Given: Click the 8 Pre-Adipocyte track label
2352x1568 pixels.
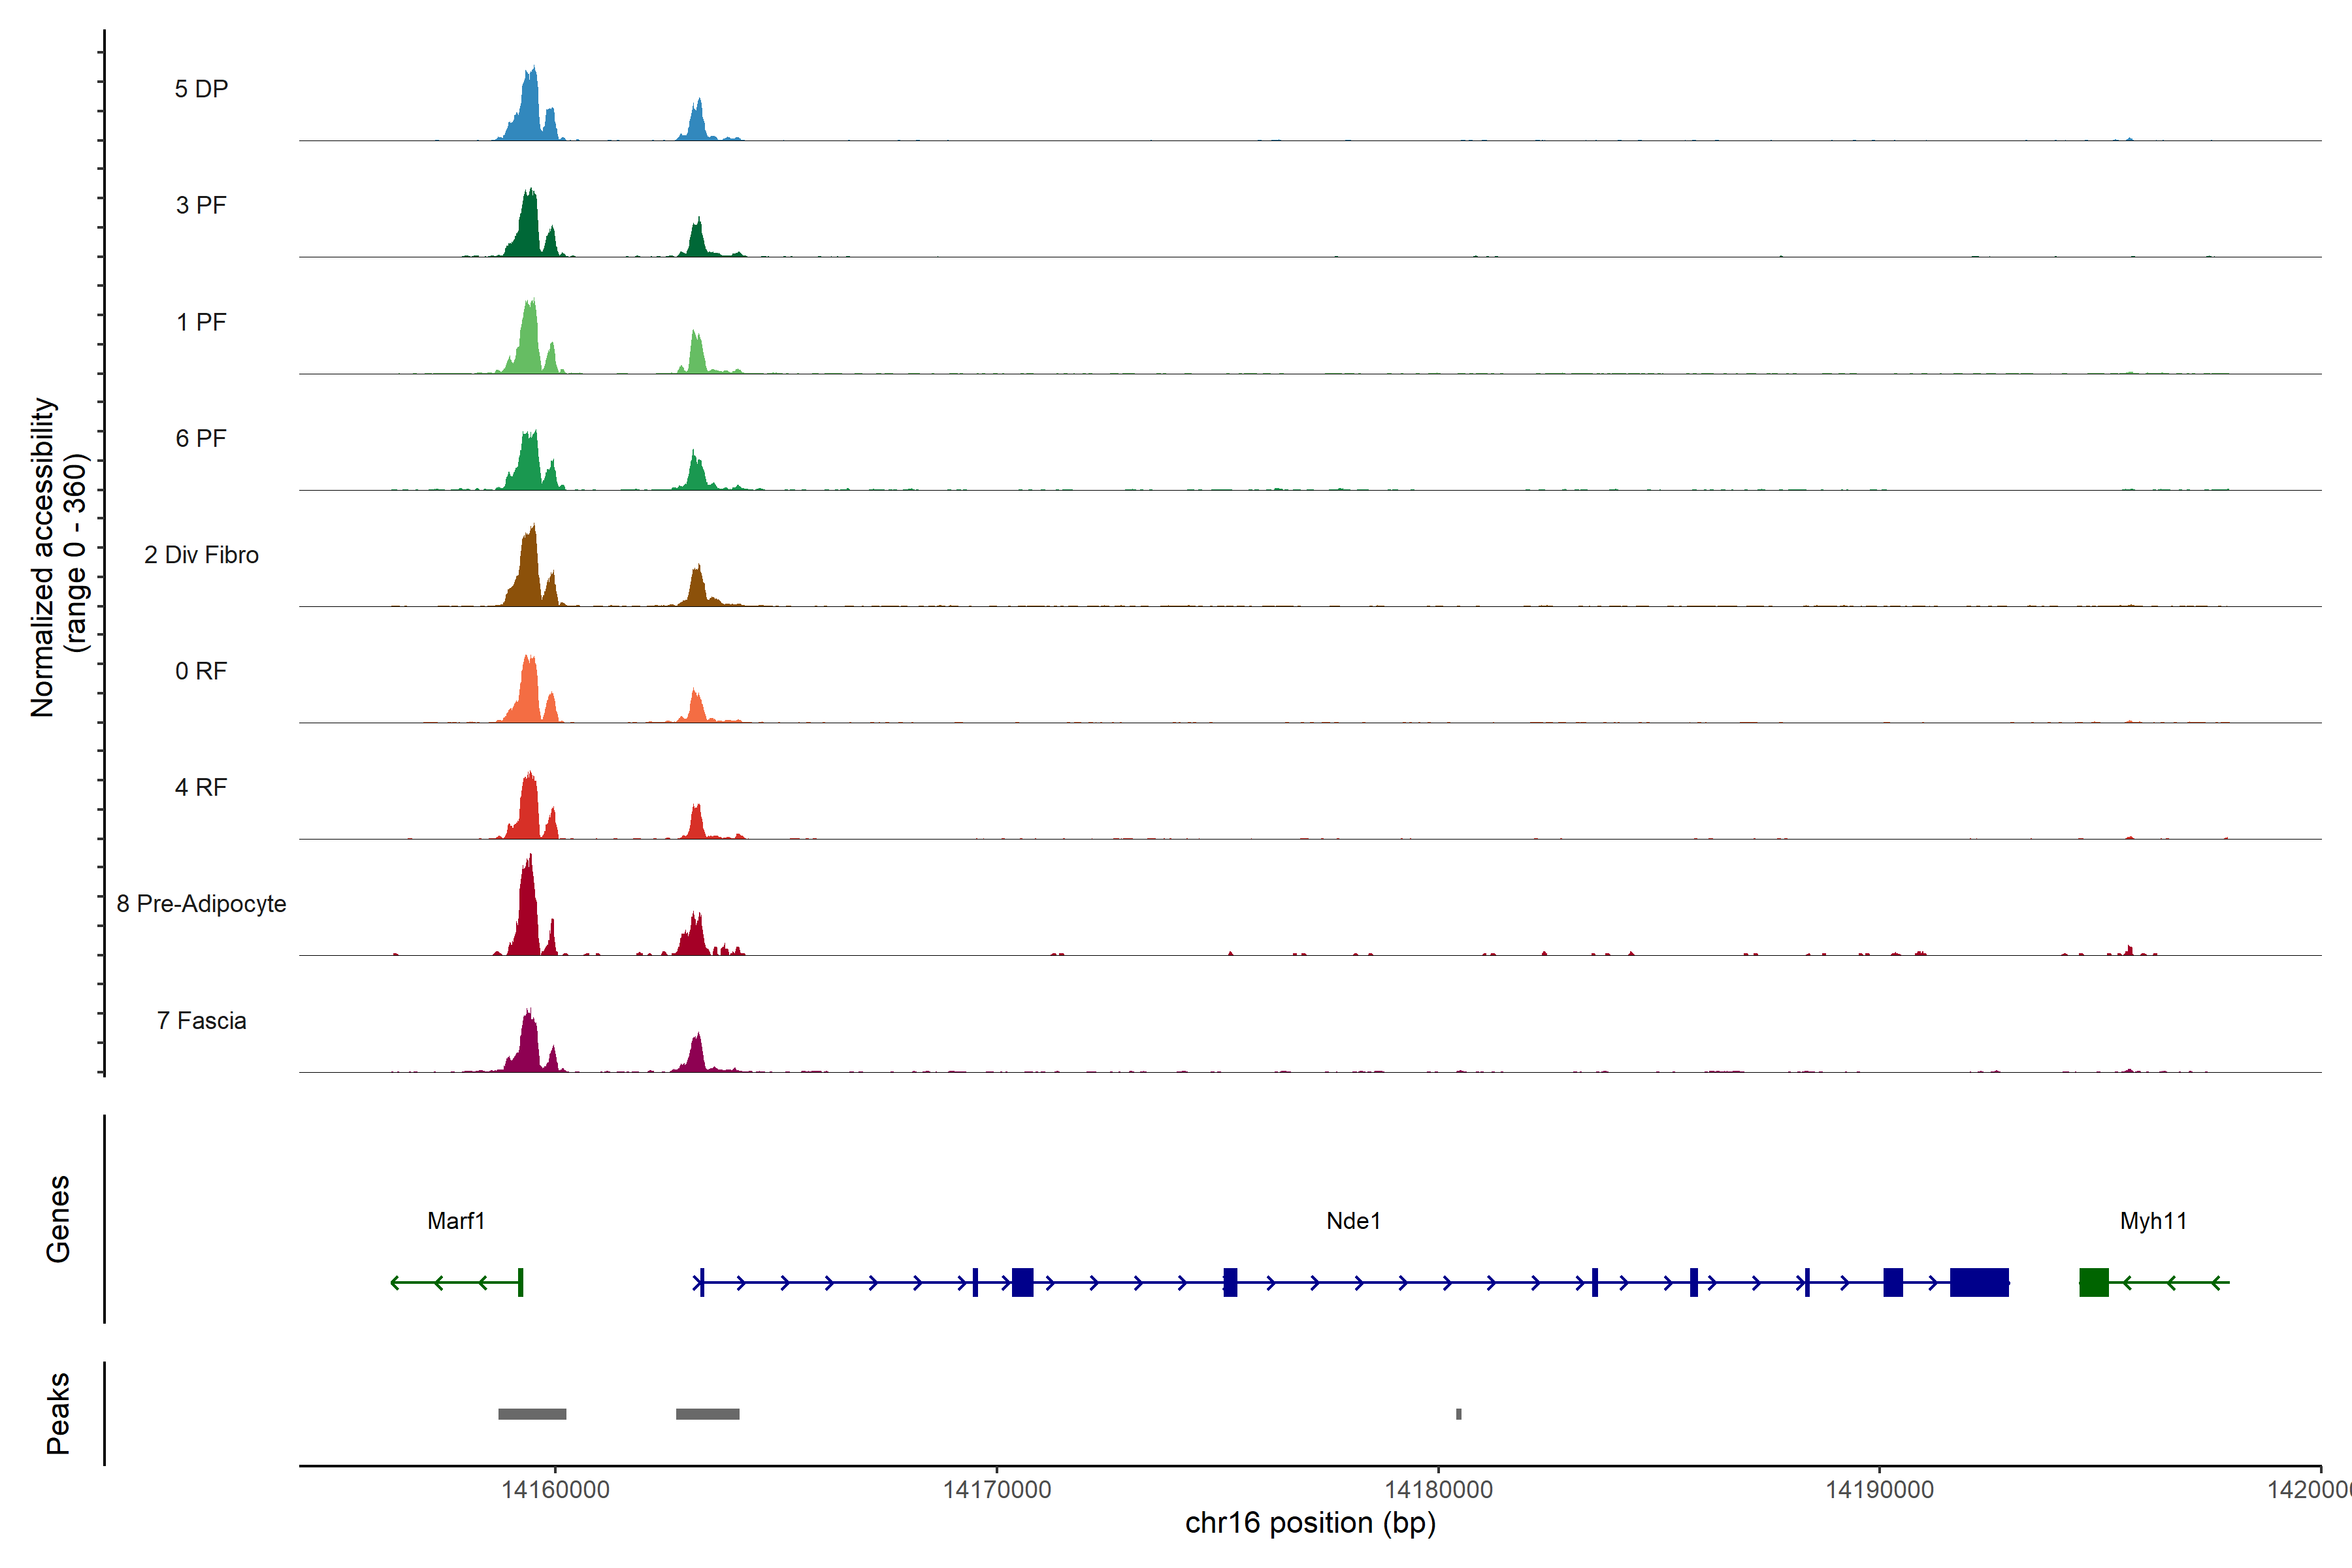Looking at the screenshot, I should [x=201, y=904].
